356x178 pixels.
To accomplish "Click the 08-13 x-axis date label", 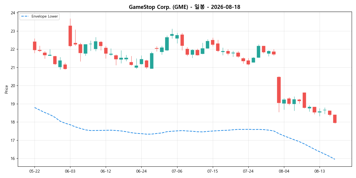I will click(319, 171).
